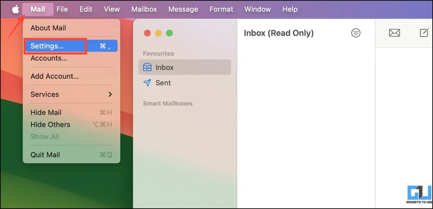Open the Apple menu
Image resolution: width=433 pixels, height=209 pixels.
[16, 9]
